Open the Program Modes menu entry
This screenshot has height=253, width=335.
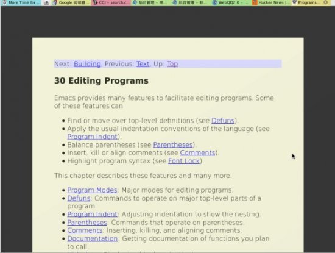pos(92,190)
